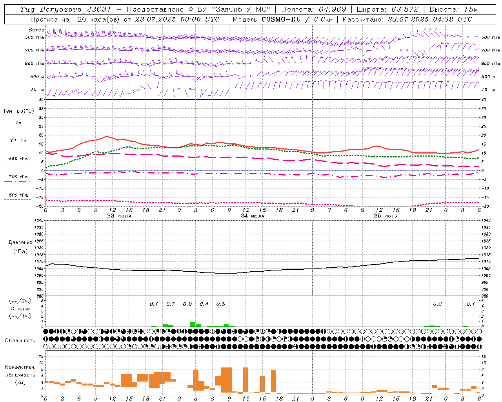This screenshot has width=502, height=402.
Task: Click the 0.4 precipitation value
Action: coord(204,304)
